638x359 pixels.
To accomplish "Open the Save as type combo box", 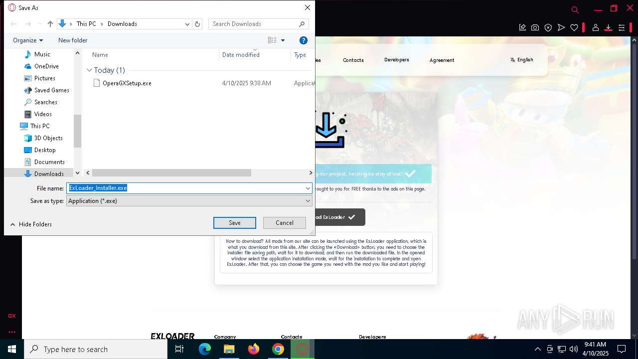I will coord(189,201).
